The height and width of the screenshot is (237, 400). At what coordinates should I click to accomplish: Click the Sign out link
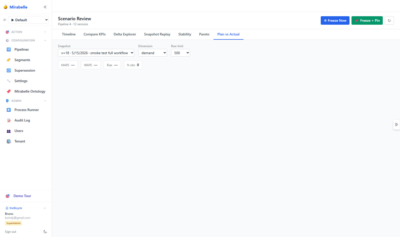[10, 232]
